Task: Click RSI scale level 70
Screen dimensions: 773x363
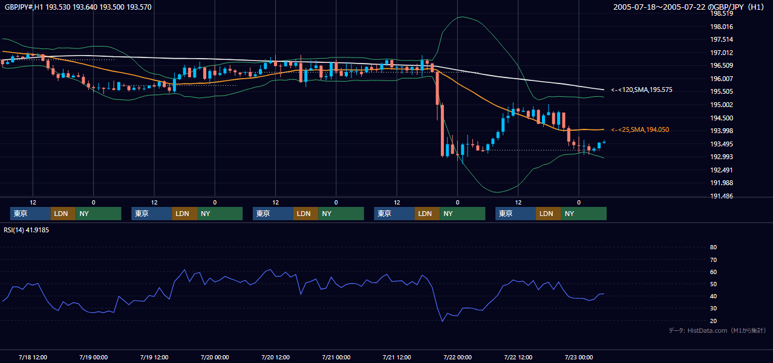Action: coord(713,260)
